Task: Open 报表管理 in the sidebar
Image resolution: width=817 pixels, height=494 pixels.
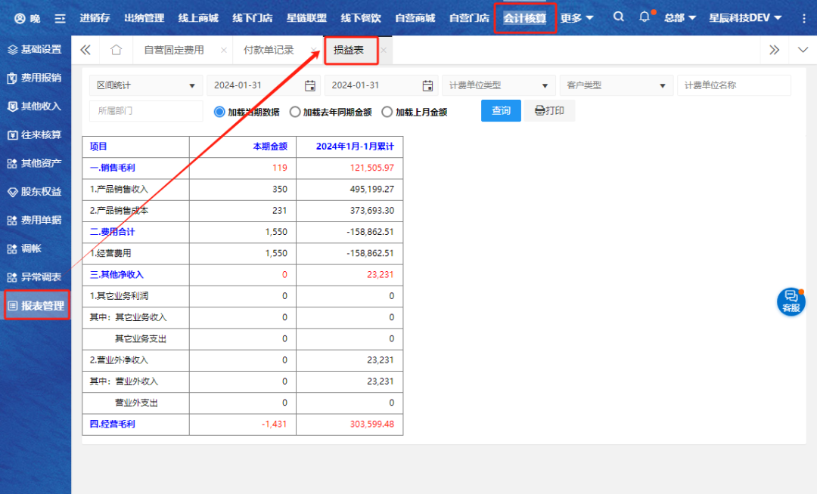Action: click(x=36, y=306)
